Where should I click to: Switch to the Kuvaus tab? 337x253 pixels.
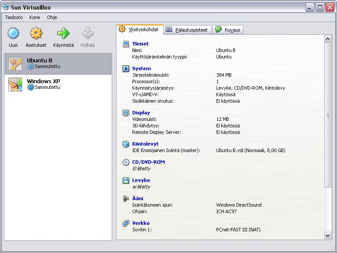228,30
